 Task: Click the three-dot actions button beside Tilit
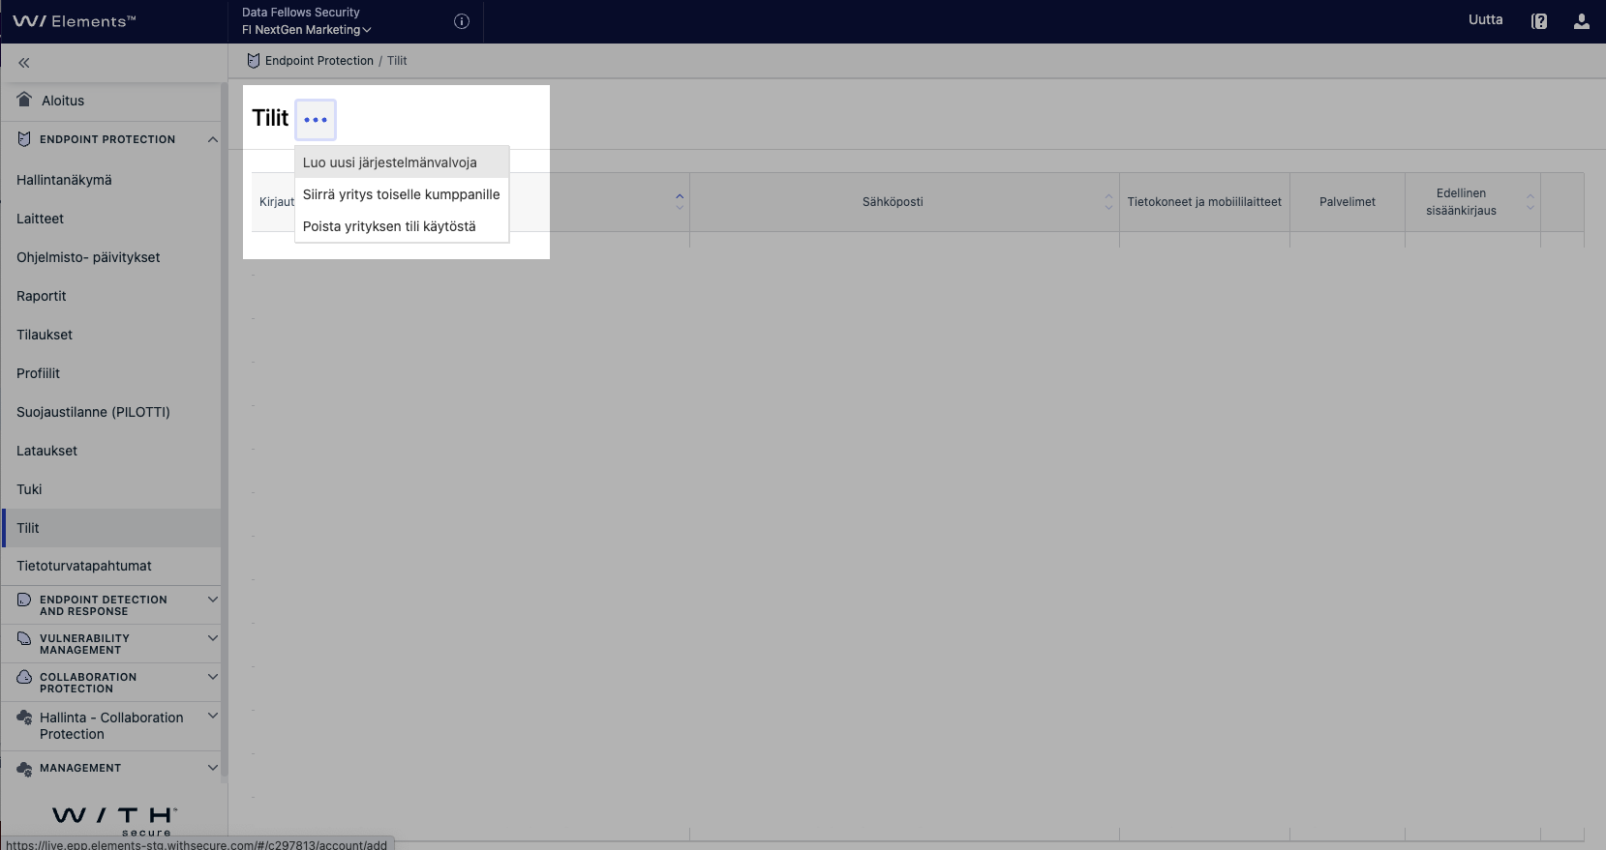pos(315,120)
